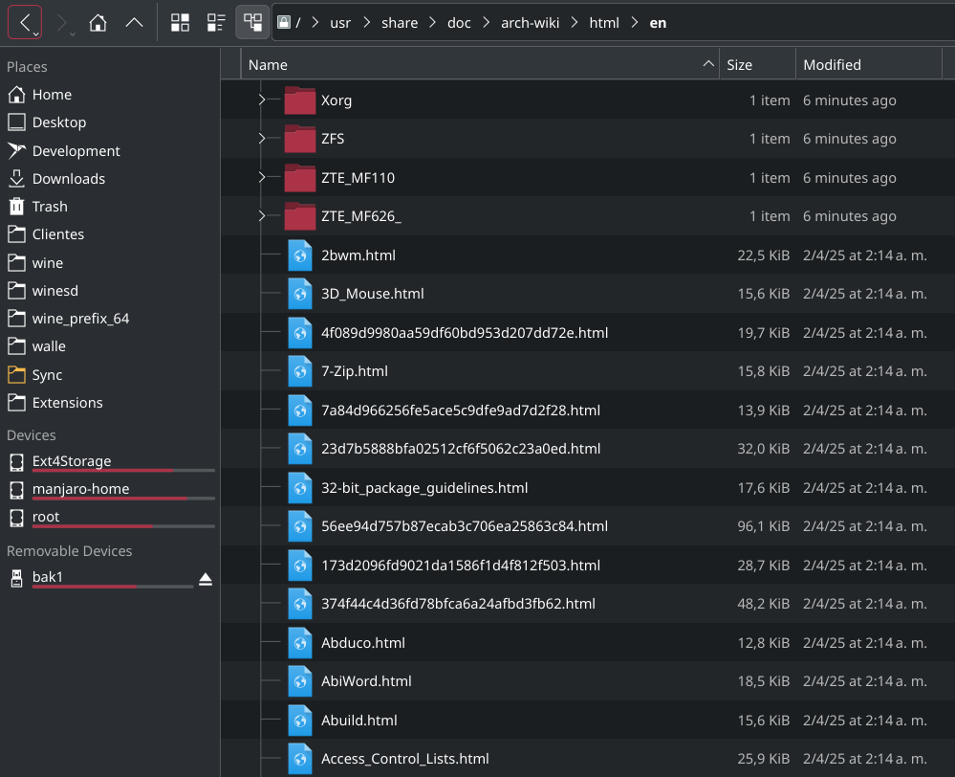Select the Xorg folder icon
The width and height of the screenshot is (955, 777).
pos(299,100)
